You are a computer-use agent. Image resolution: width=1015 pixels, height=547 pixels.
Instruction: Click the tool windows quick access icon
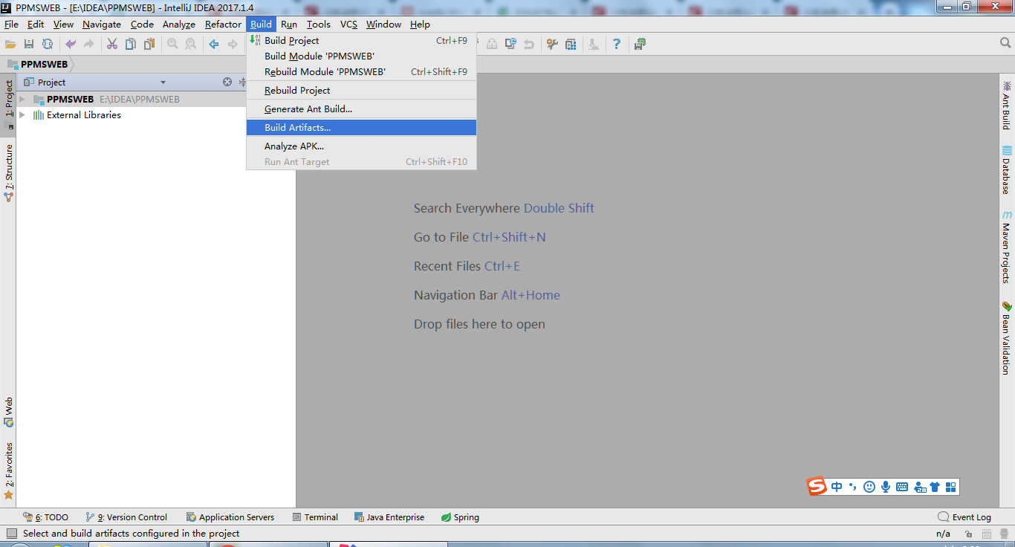point(11,533)
